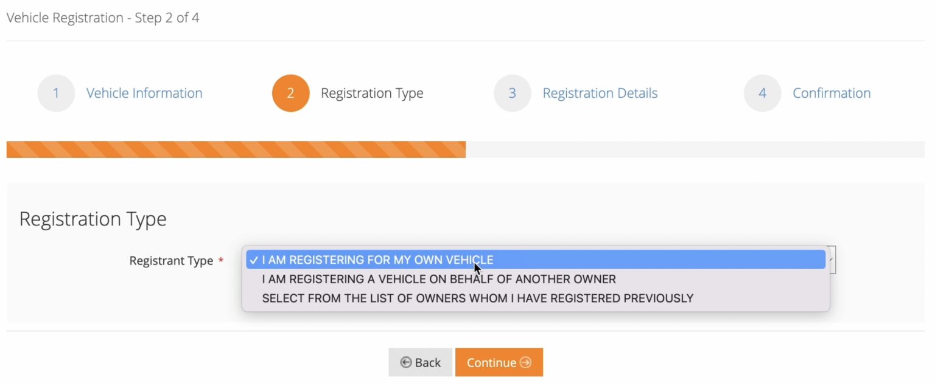This screenshot has height=384, width=935.
Task: Click the Back arrow icon
Action: pyautogui.click(x=407, y=362)
